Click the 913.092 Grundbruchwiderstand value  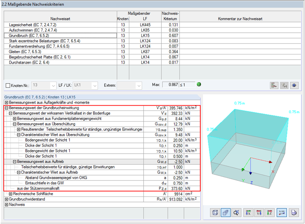(176, 199)
